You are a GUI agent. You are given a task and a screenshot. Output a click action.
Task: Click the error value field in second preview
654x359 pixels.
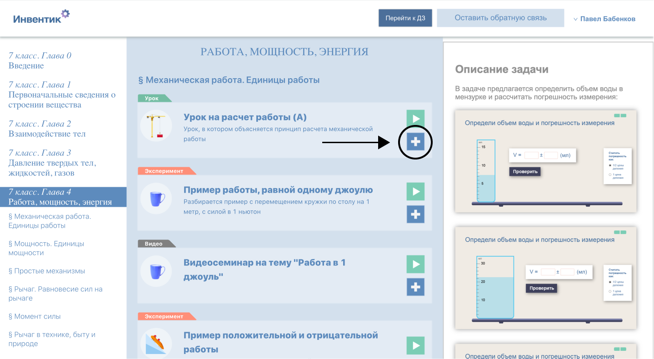coord(567,272)
